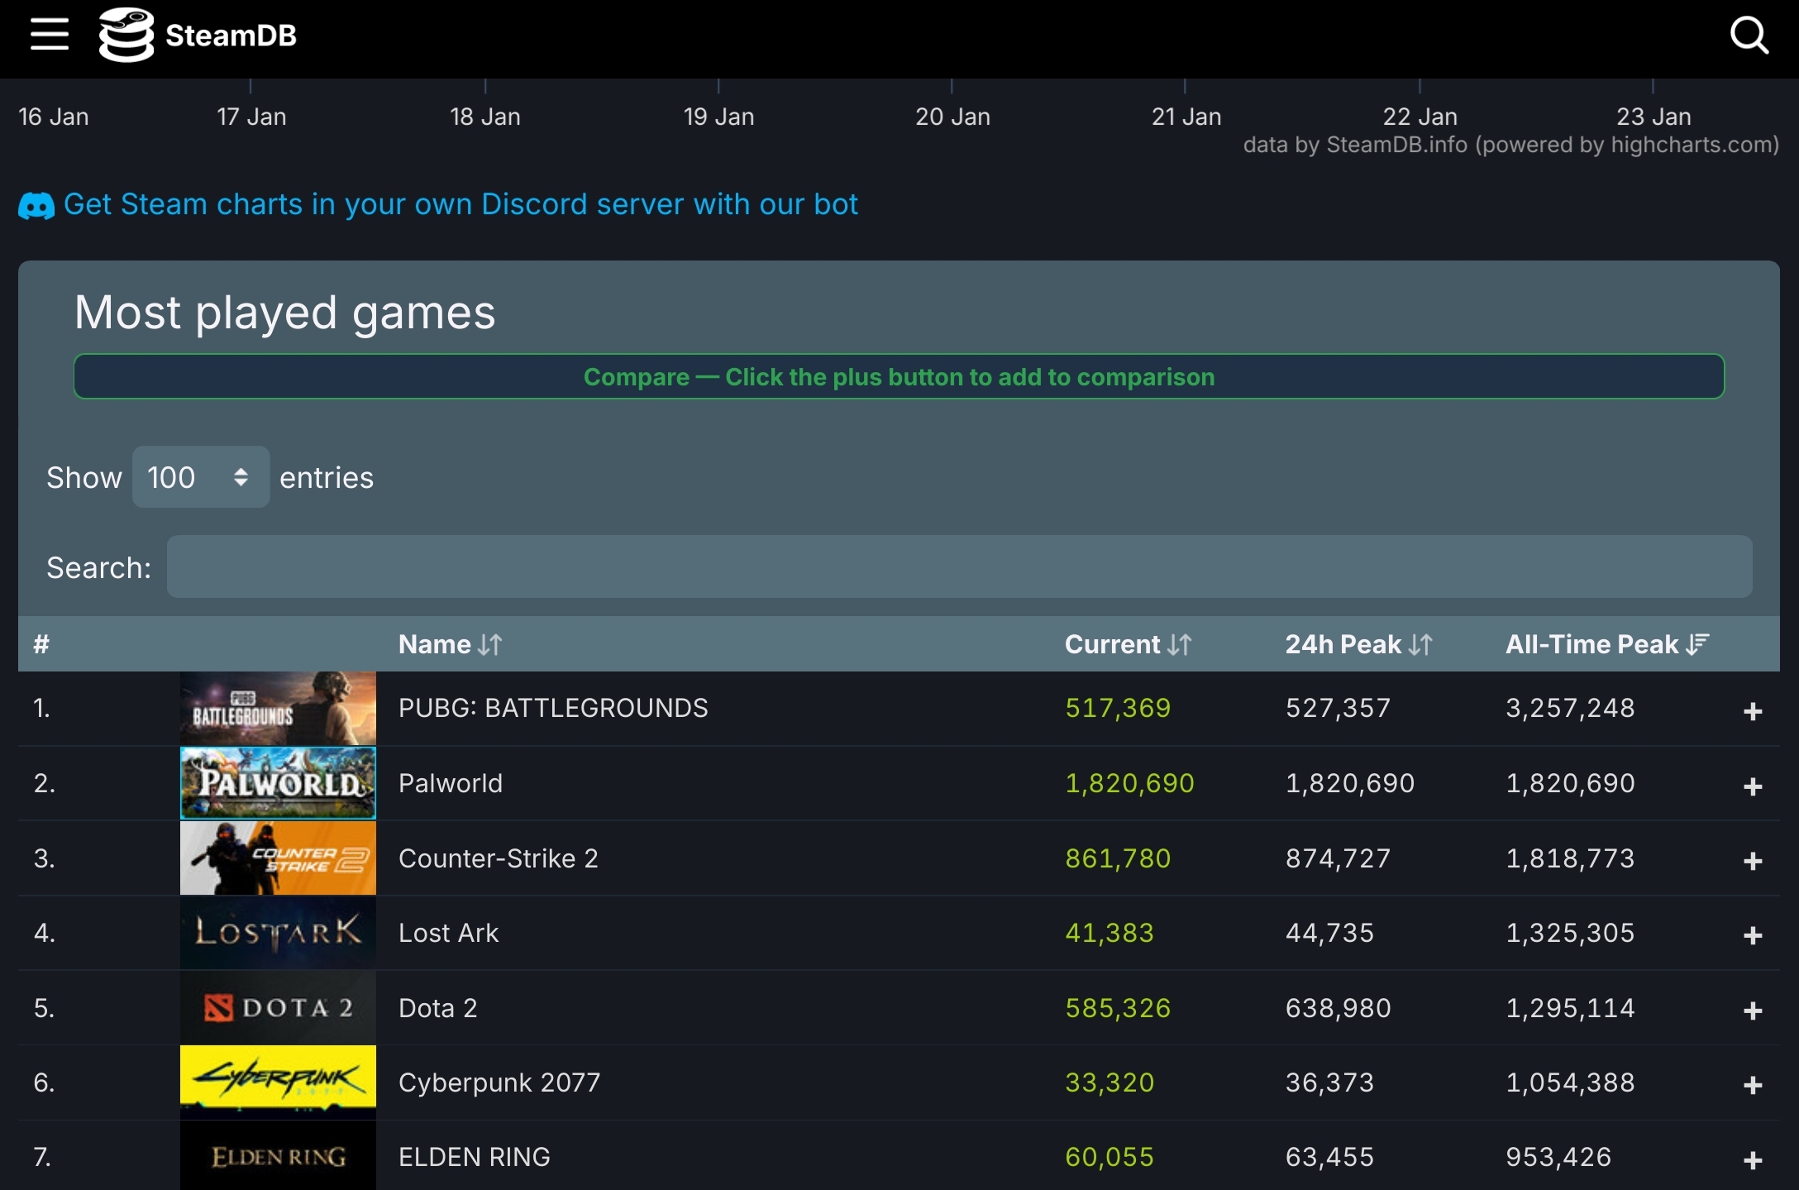
Task: Focus the Search input field
Action: pos(959,567)
